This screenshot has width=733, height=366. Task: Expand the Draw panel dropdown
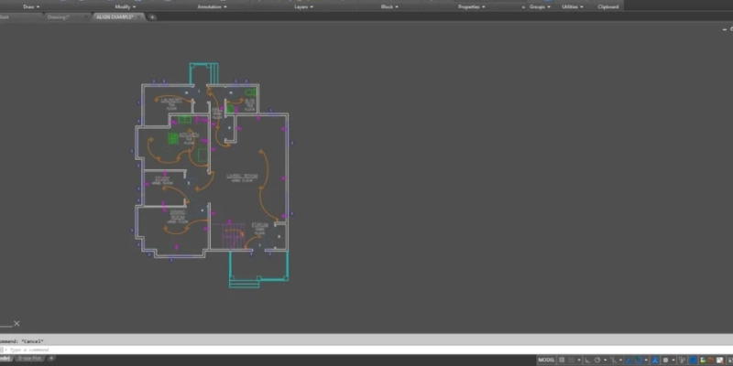point(31,7)
